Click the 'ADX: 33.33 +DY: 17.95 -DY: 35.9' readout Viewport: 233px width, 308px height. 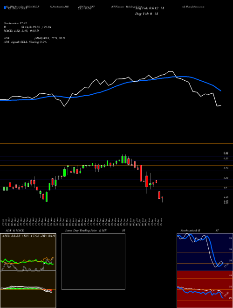[28, 236]
